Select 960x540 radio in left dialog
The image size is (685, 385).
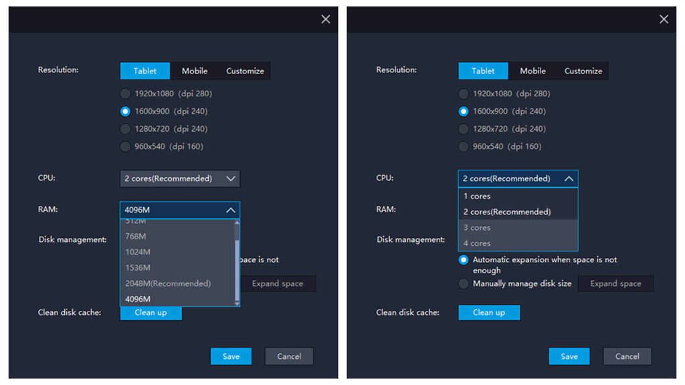(125, 146)
